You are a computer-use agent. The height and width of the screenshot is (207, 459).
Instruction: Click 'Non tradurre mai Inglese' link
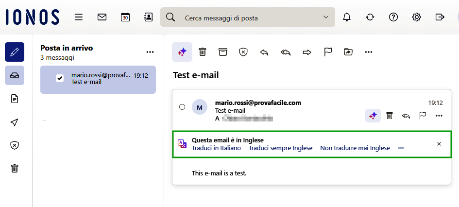pyautogui.click(x=355, y=148)
